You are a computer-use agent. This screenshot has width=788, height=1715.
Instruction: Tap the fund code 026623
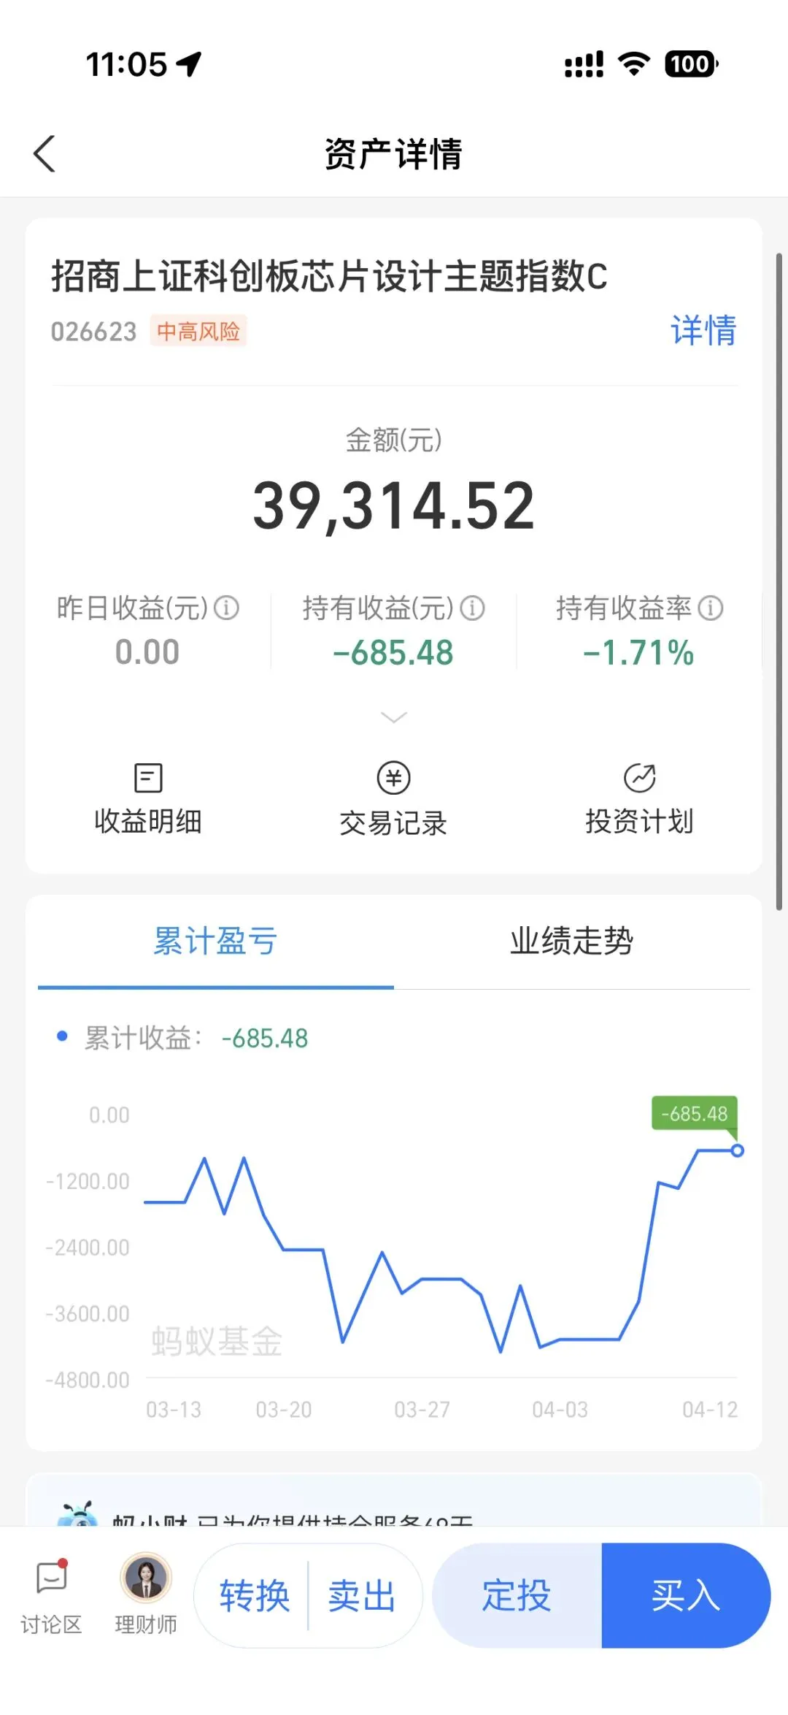point(93,332)
